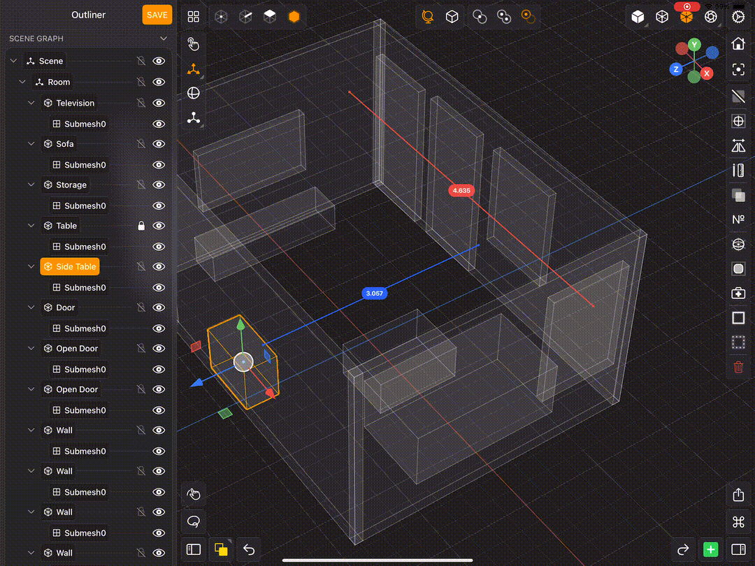Select Submesh0 under Table
Viewport: 755px width, 566px height.
coord(79,247)
